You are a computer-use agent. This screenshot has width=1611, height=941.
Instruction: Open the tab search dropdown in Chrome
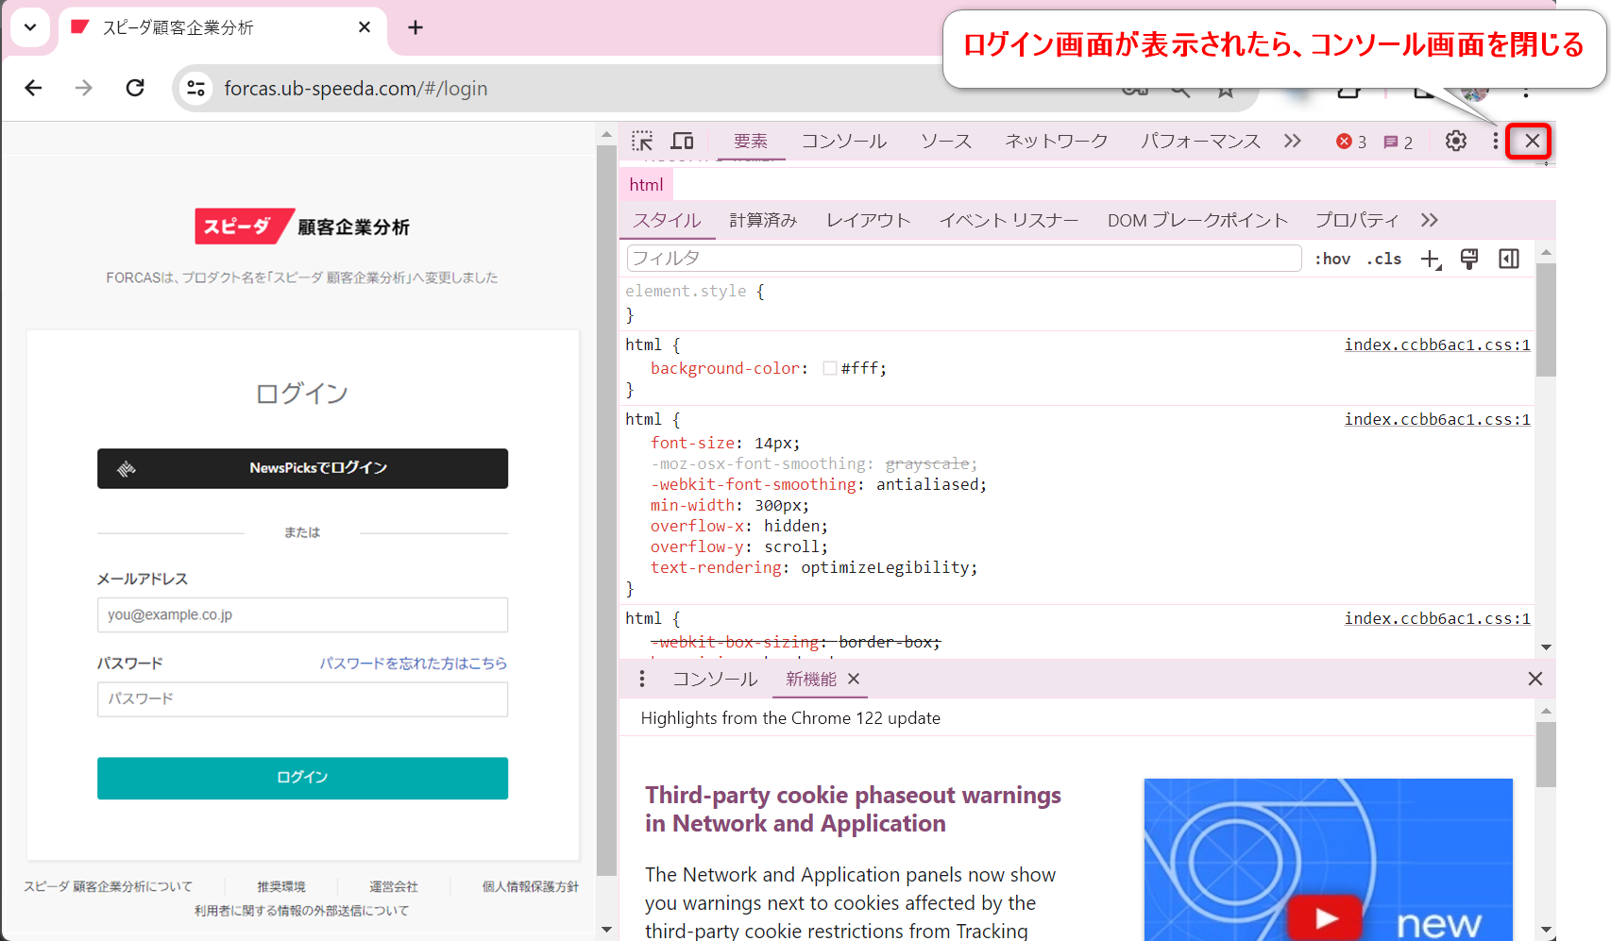click(30, 27)
